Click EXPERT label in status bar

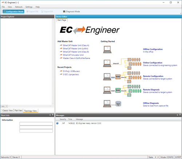178,157
